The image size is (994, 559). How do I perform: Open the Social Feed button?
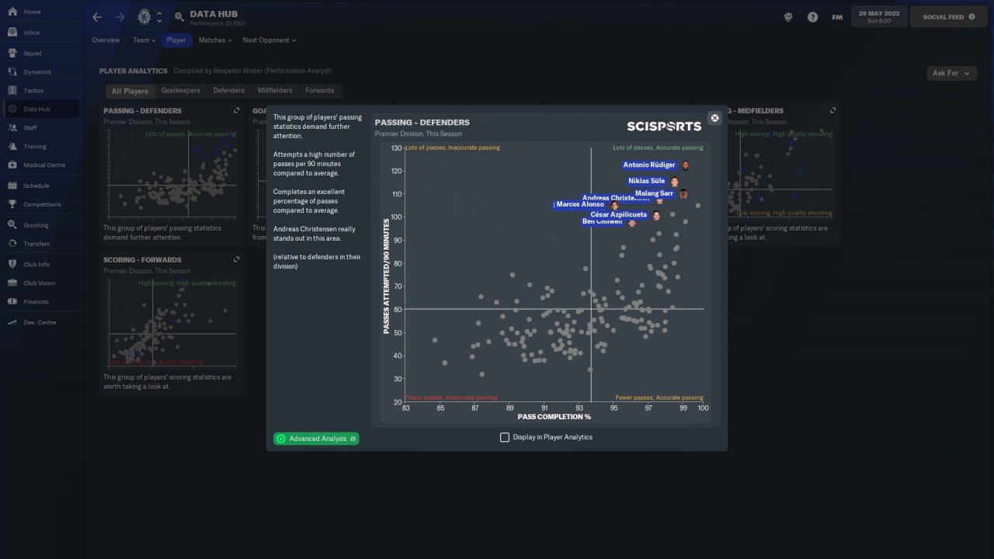pos(949,17)
